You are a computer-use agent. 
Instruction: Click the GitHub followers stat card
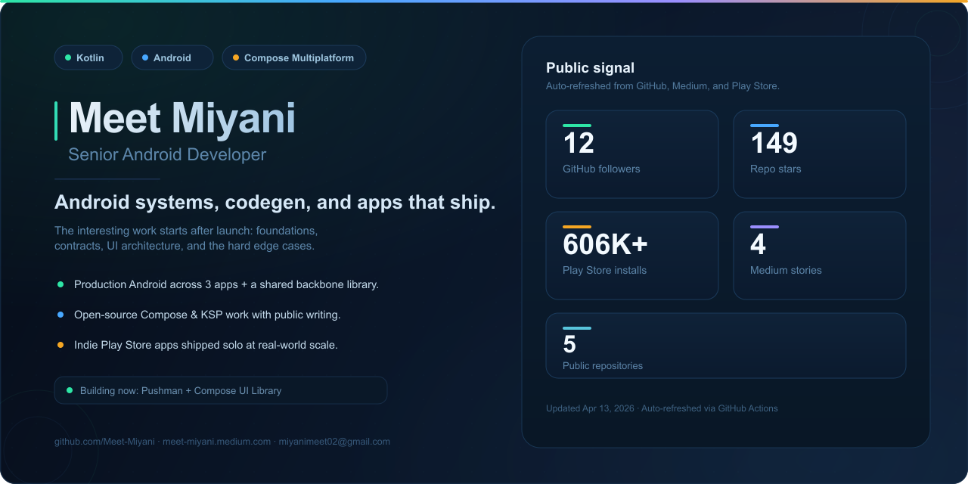tap(632, 154)
